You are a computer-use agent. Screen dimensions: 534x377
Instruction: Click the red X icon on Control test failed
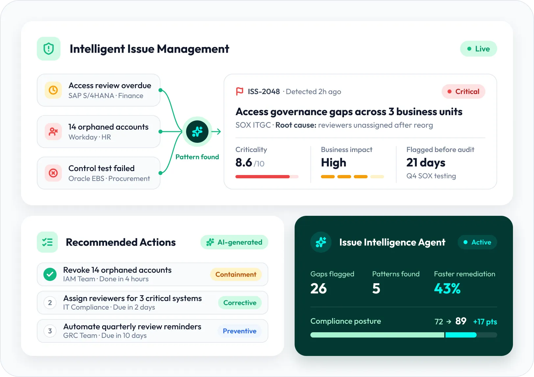(53, 173)
